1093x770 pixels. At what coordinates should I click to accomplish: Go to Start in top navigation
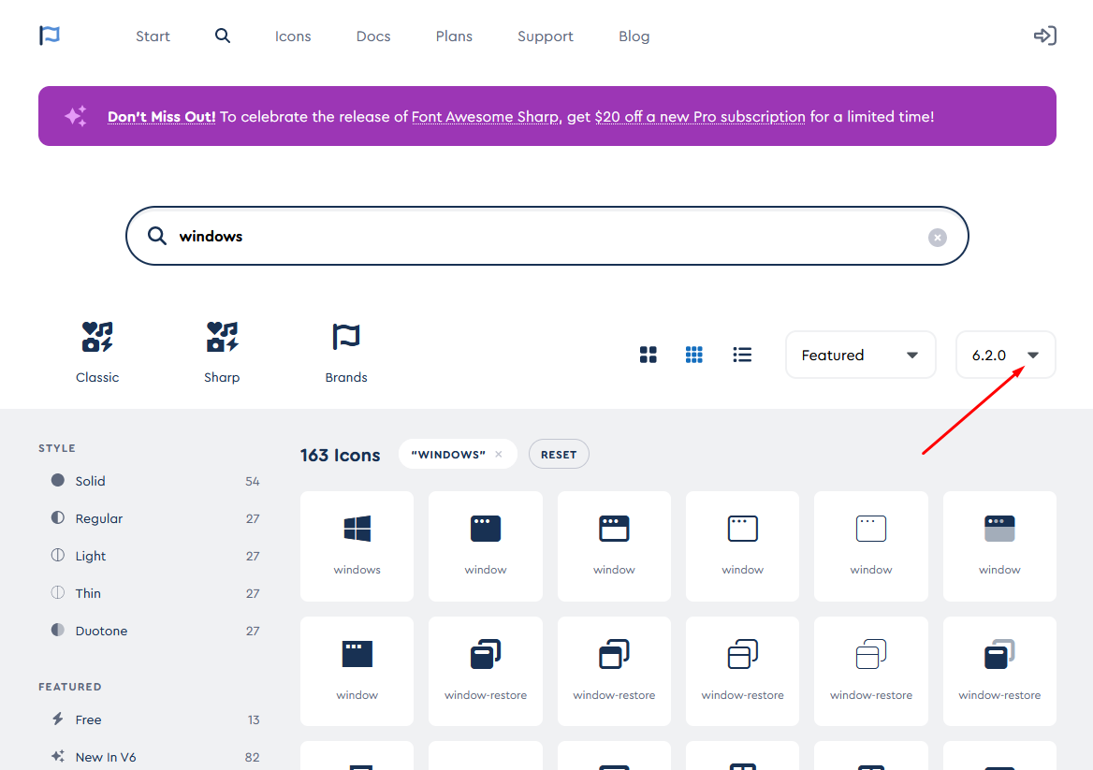(153, 36)
